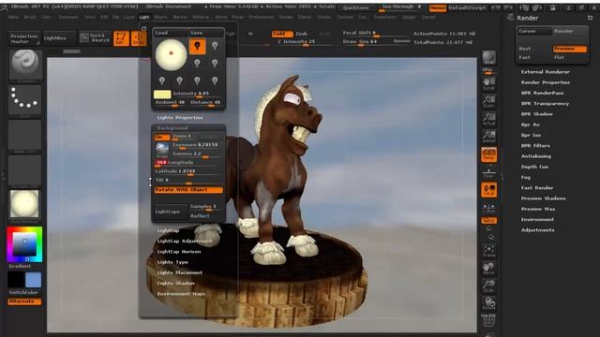Toggle Local transformations
The width and height of the screenshot is (600, 337).
(x=488, y=190)
